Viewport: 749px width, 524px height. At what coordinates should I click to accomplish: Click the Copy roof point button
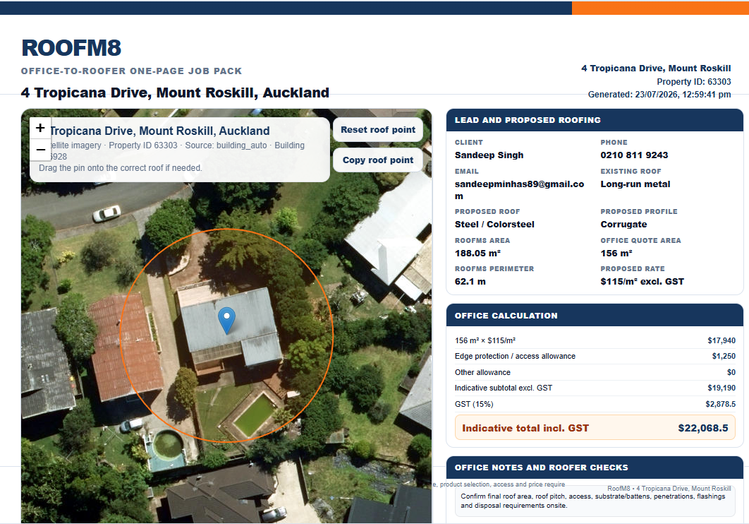(x=378, y=160)
